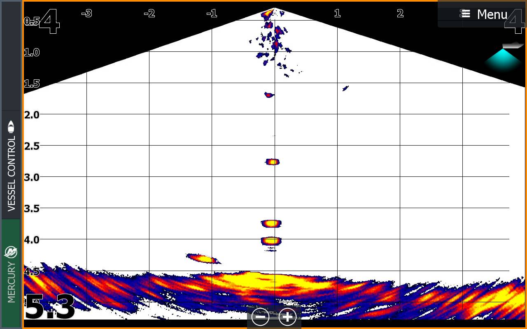527x329 pixels.
Task: Select the sonar echo near 2.75 depth
Action: pyautogui.click(x=272, y=162)
